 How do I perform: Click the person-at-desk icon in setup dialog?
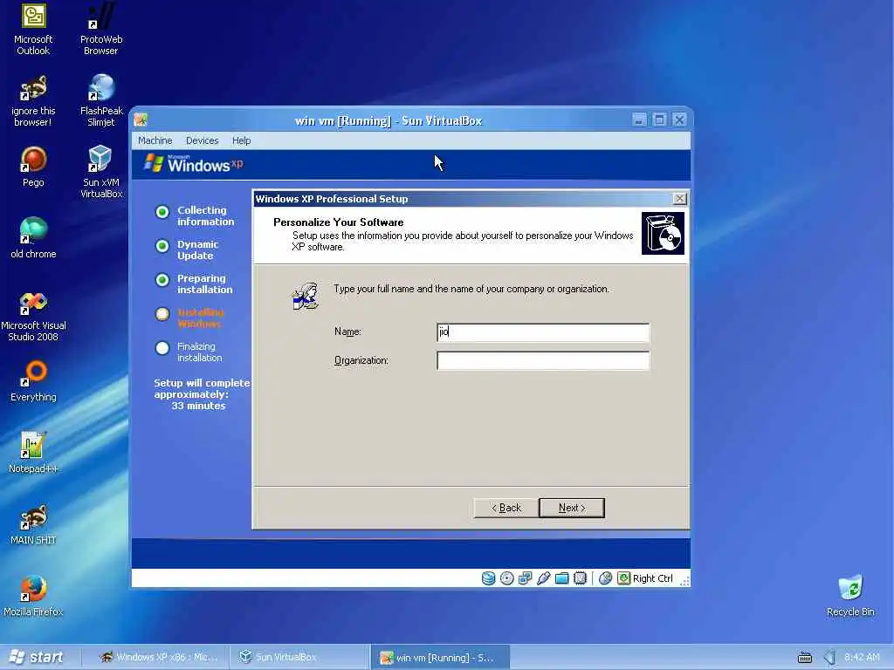306,297
